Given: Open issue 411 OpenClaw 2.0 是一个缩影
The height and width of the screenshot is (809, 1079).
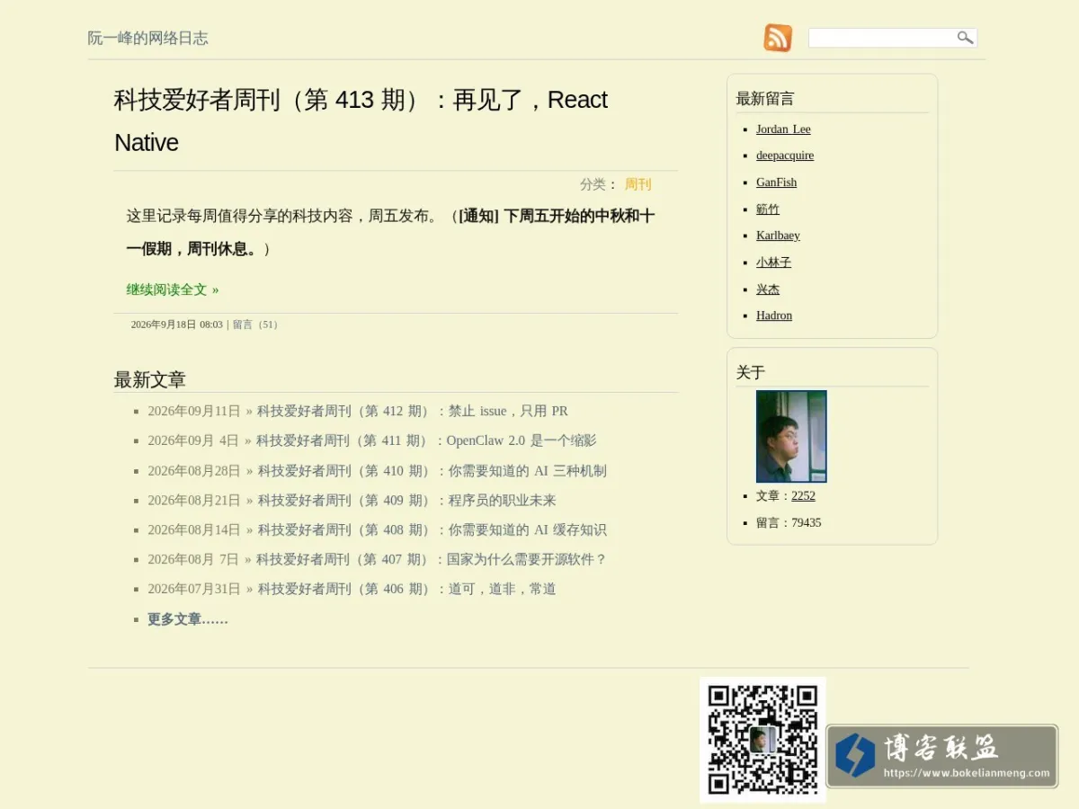Looking at the screenshot, I should click(426, 440).
